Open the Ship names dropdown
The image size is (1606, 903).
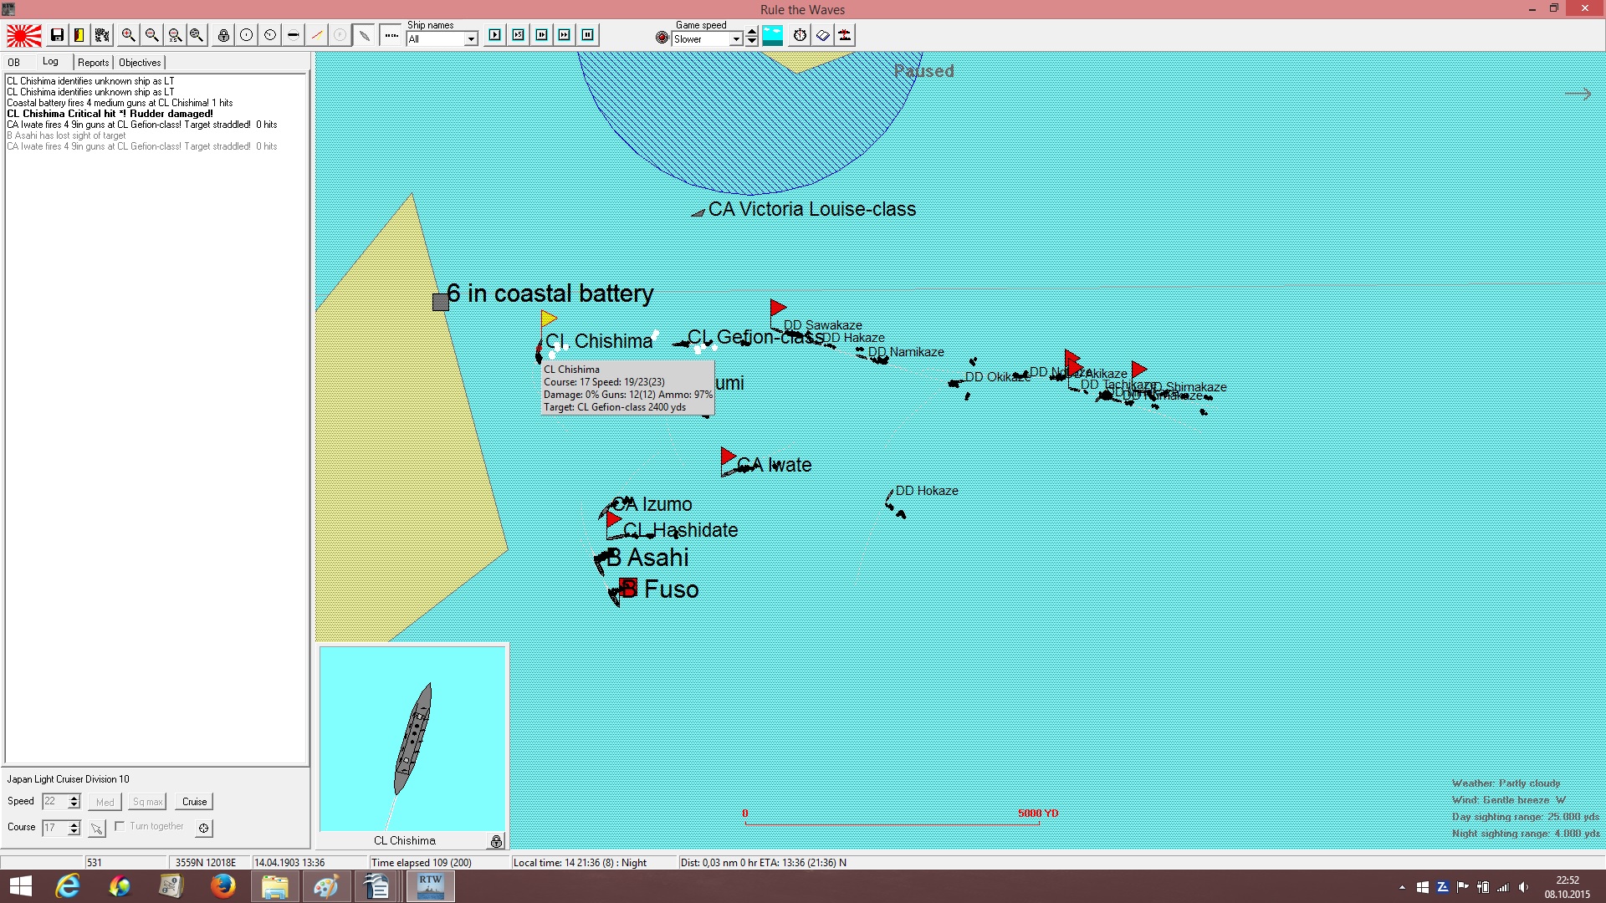pyautogui.click(x=471, y=39)
